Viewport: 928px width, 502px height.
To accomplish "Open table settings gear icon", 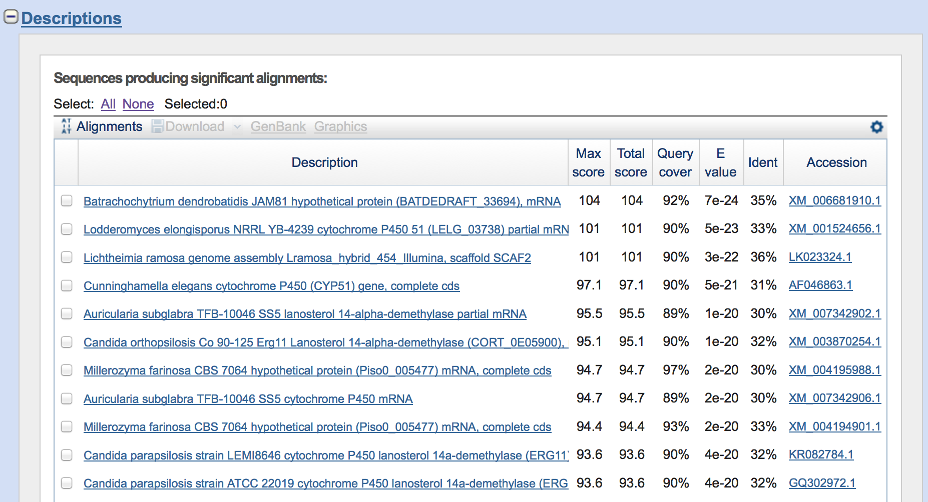I will pyautogui.click(x=876, y=127).
